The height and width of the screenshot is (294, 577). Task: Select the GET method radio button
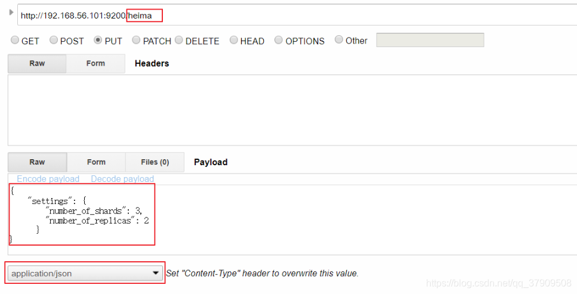15,40
